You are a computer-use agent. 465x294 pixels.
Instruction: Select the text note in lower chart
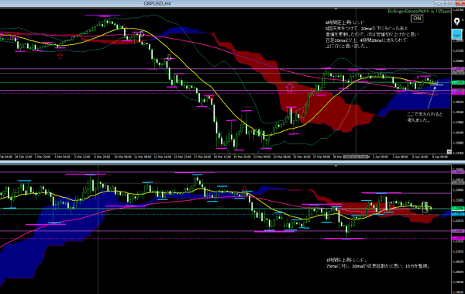(x=377, y=263)
